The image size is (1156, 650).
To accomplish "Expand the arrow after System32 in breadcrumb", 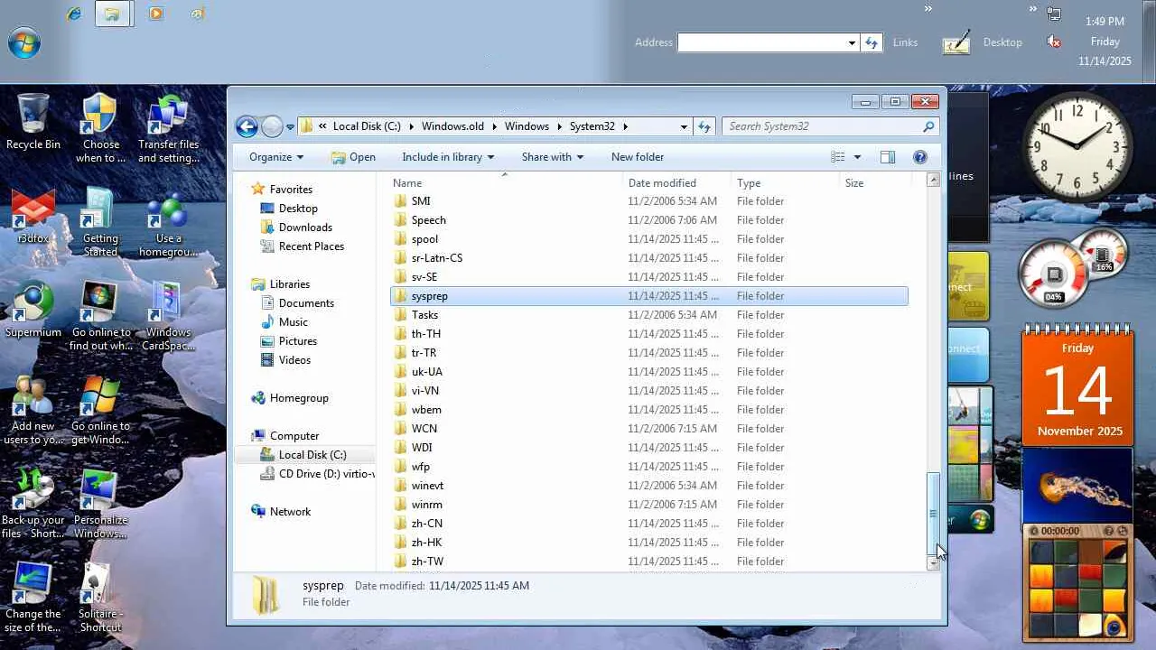I will 624,126.
